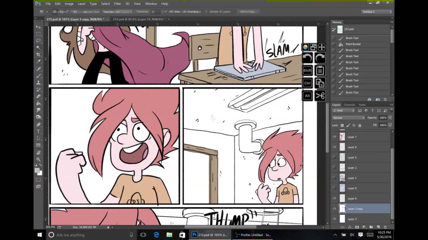Select the Zoom tool

[38, 160]
